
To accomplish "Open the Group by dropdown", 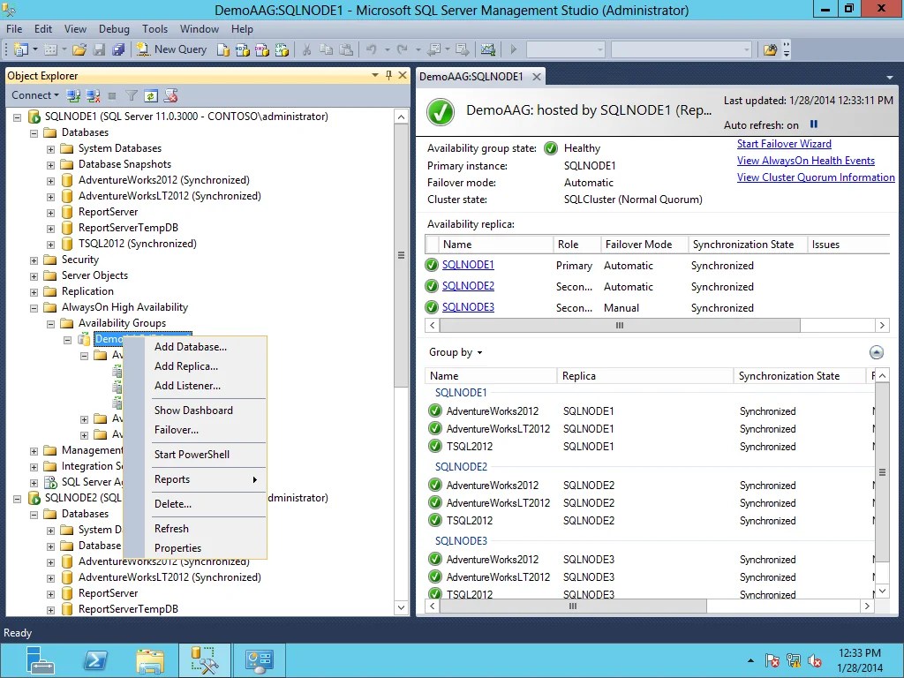I will click(456, 352).
